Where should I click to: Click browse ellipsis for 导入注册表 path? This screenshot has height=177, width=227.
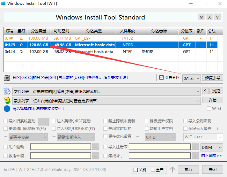click(195, 147)
